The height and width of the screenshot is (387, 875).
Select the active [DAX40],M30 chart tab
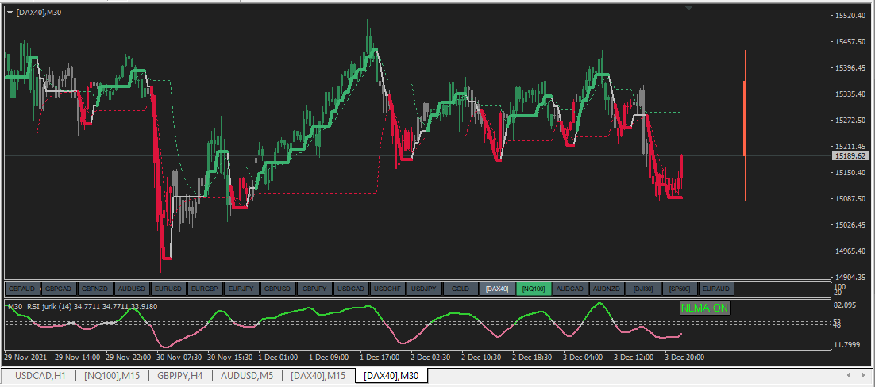[391, 376]
